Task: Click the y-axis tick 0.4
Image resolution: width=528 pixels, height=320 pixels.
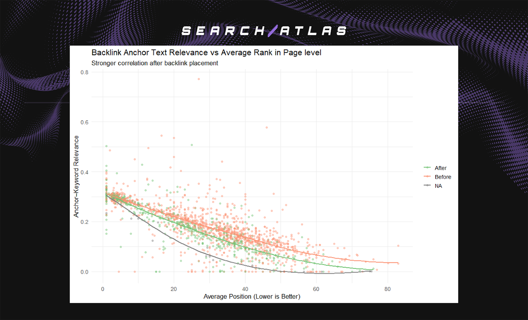Action: tap(84, 172)
